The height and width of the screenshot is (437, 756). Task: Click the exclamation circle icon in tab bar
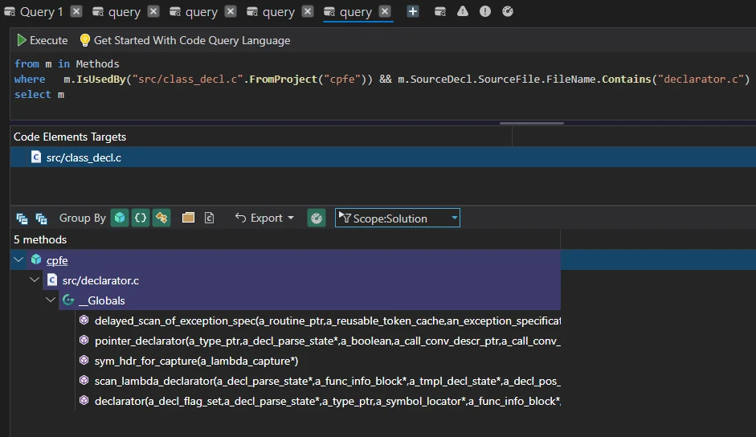tap(485, 11)
